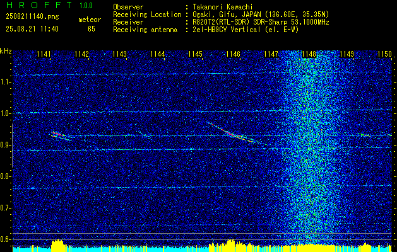Click the 0.8 kHz frequency tick label

(5, 176)
